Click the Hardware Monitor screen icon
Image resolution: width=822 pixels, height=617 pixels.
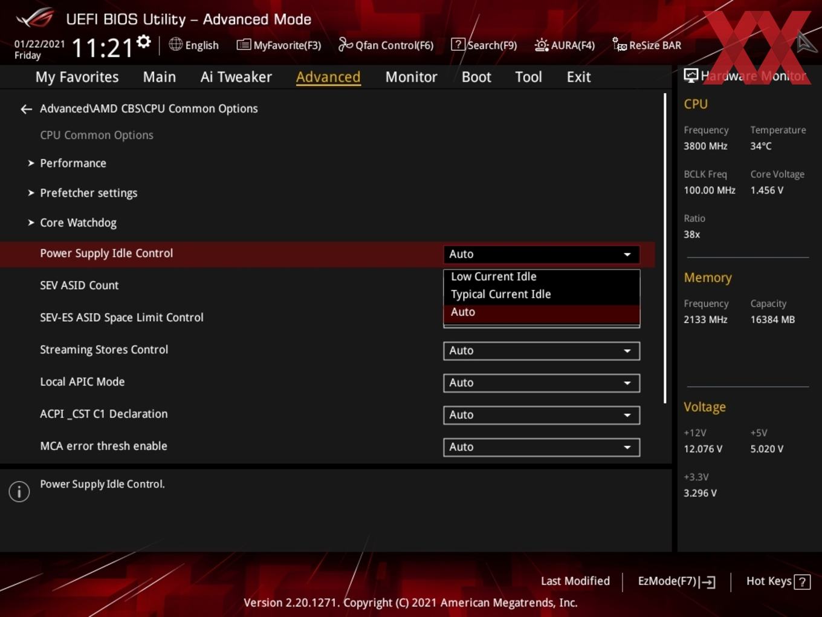coord(691,76)
